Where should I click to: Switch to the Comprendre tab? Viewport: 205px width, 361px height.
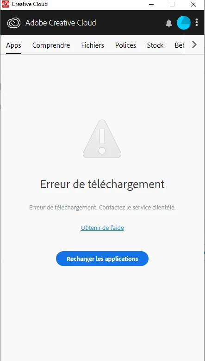[51, 45]
